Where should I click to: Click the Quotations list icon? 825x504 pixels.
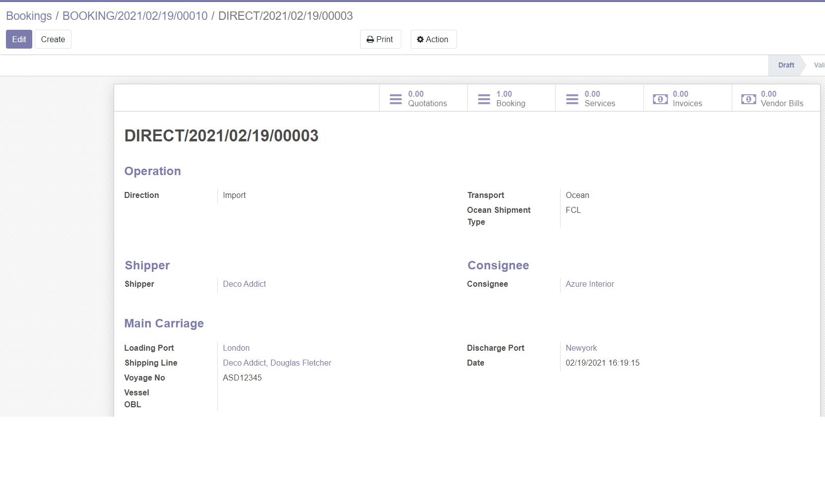tap(395, 99)
